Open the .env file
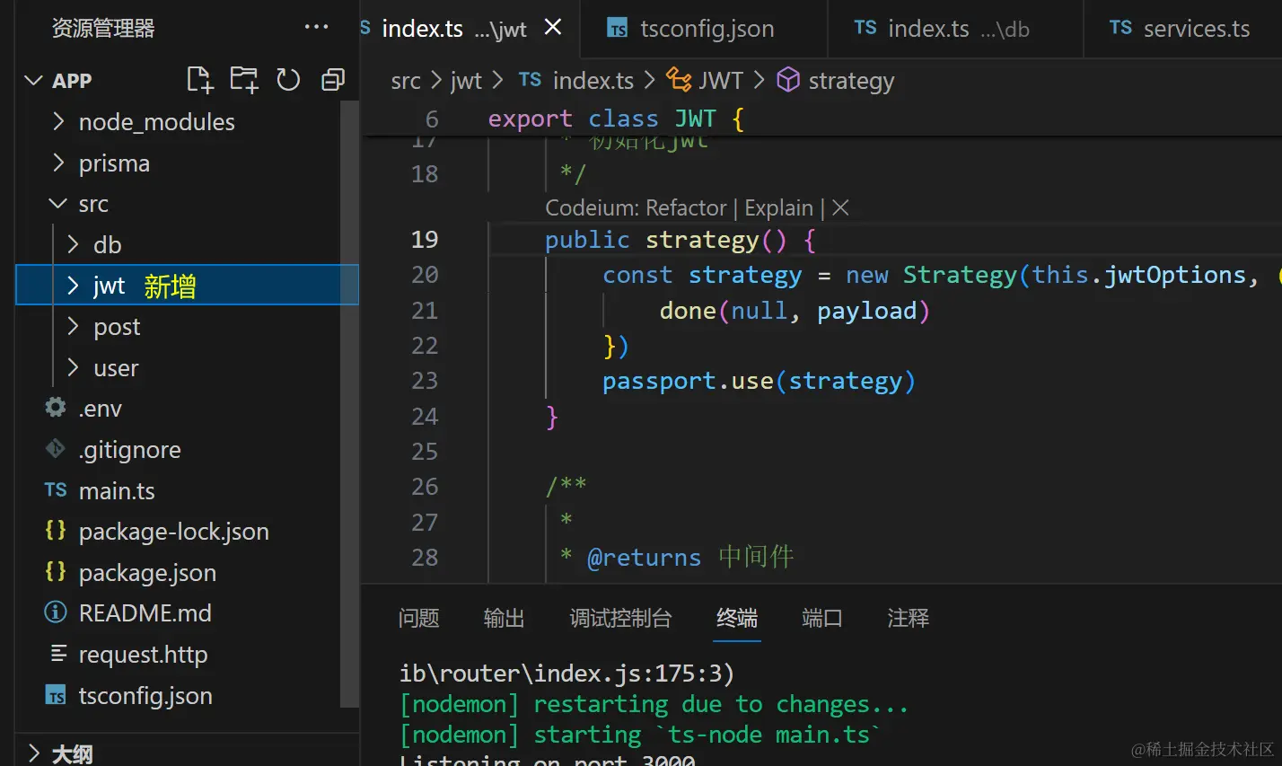The image size is (1282, 766). pos(101,408)
